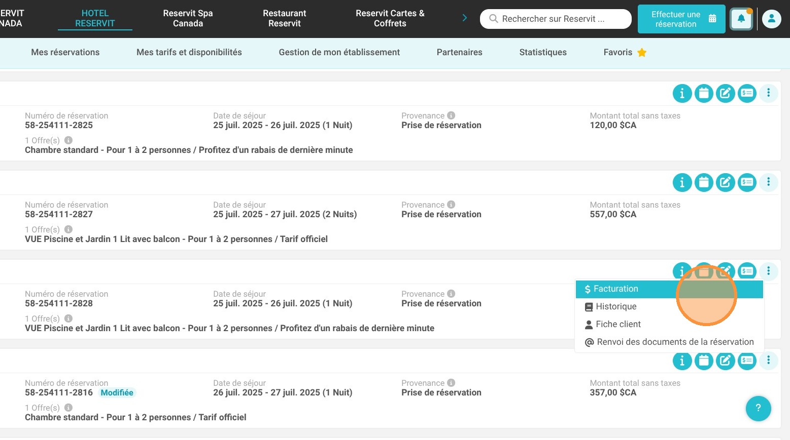Open Mes réservations menu

coord(65,52)
